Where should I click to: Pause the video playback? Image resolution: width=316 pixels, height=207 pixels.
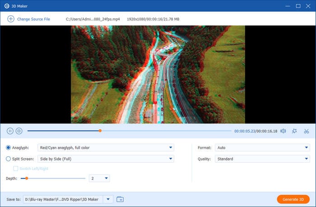tap(10, 131)
